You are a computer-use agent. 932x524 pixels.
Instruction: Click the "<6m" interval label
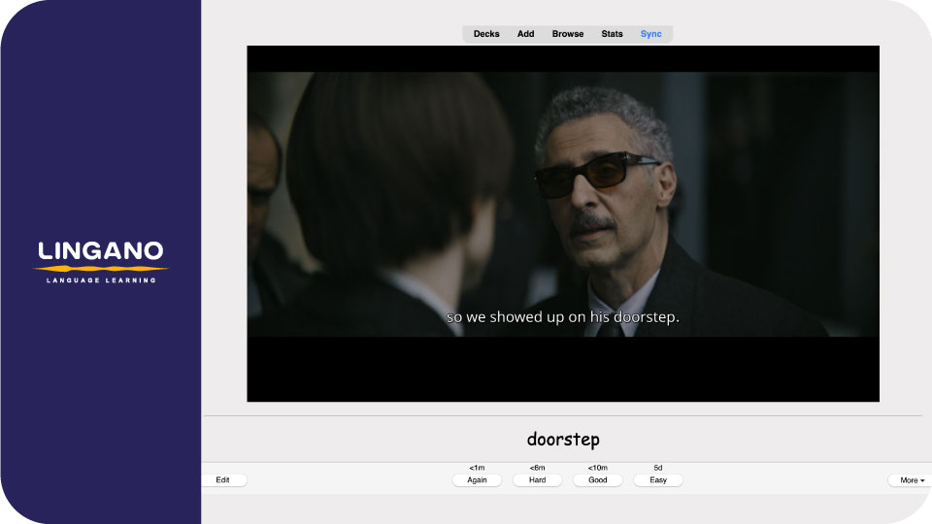click(537, 468)
